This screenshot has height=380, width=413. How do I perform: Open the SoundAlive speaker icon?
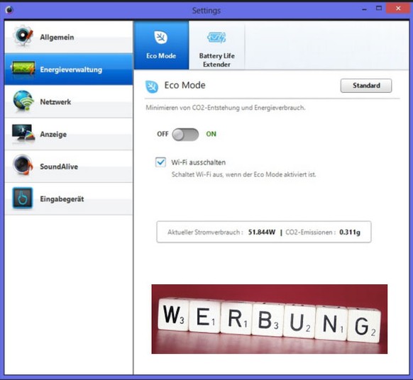pyautogui.click(x=23, y=165)
